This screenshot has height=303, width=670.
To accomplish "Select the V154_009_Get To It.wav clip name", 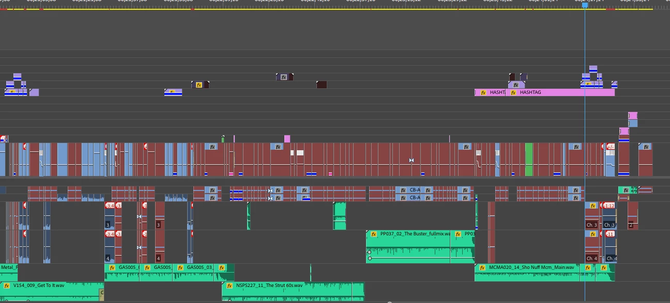I will (x=39, y=285).
